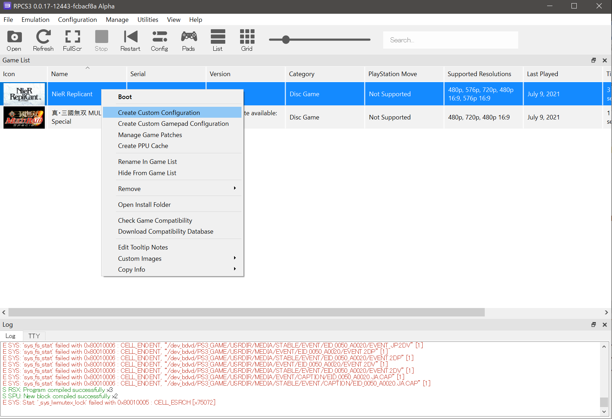Screen dimensions: 612x419
Task: Expand the Custom Images submenu
Action: coord(172,259)
